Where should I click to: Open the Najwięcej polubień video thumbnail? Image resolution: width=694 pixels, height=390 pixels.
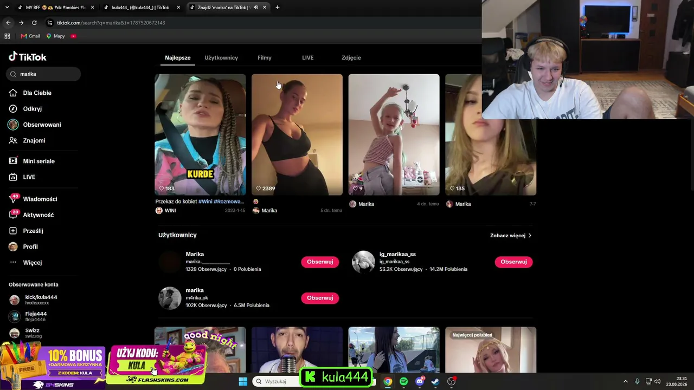click(491, 350)
